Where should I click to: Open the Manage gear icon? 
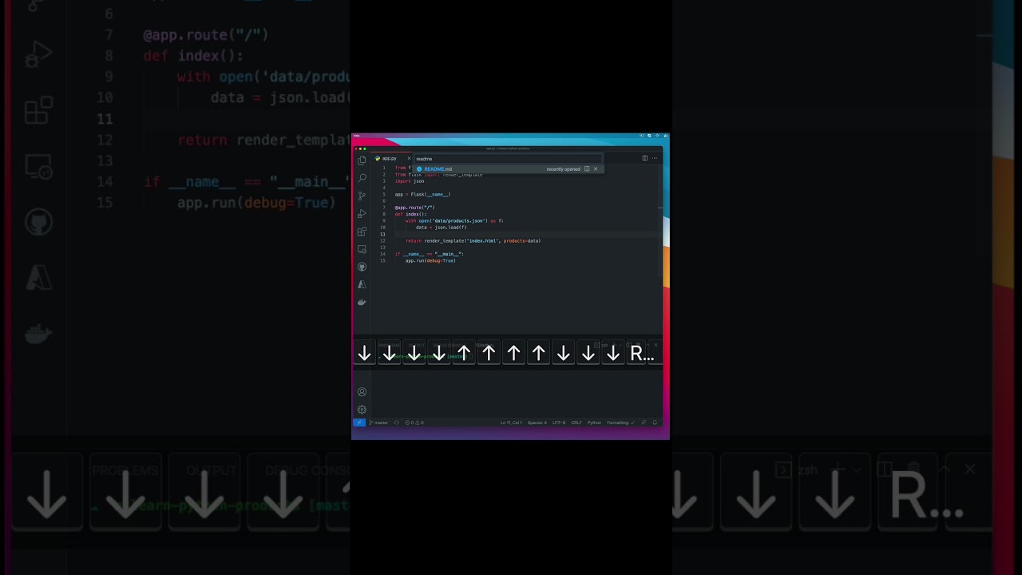coord(362,410)
